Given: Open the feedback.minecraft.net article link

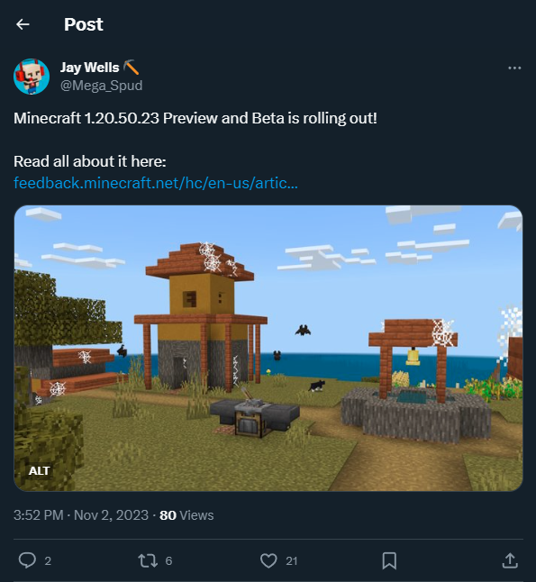Looking at the screenshot, I should [156, 183].
